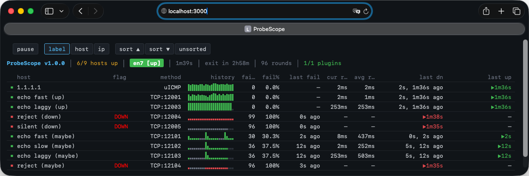The height and width of the screenshot is (176, 529).
Task: Switch display mode to host
Action: [82, 49]
